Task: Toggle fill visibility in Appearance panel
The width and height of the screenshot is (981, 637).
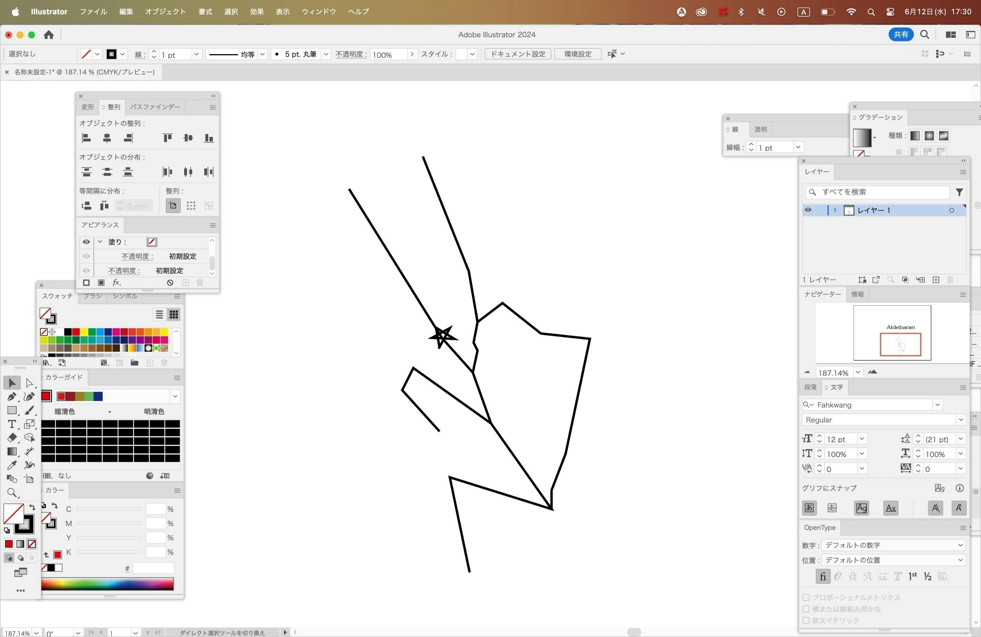Action: (86, 242)
